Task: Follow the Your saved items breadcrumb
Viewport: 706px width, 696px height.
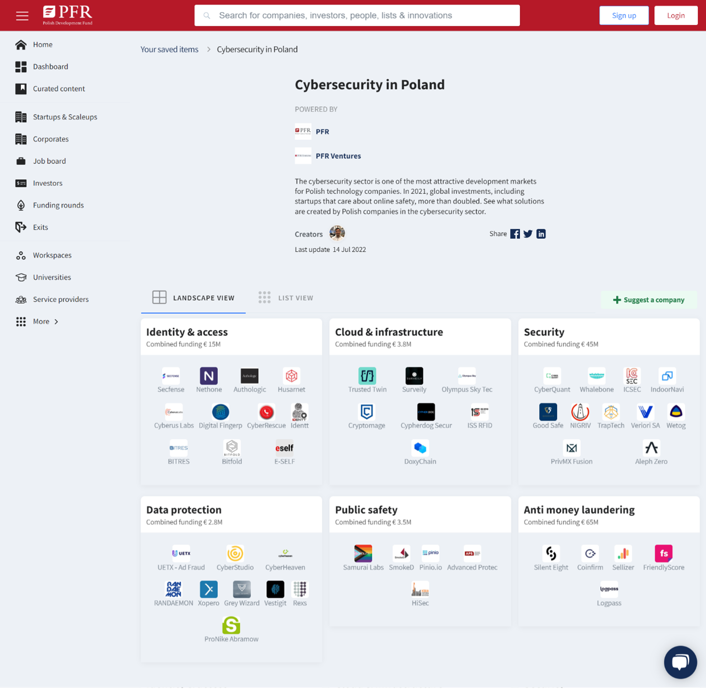Action: tap(169, 49)
